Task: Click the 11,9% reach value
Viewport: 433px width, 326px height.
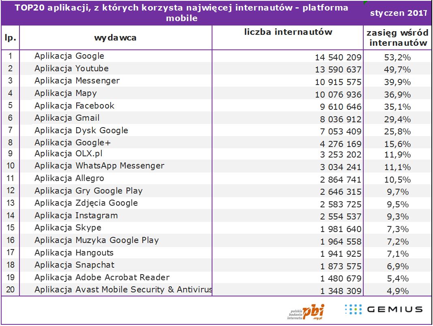Action: click(x=397, y=155)
